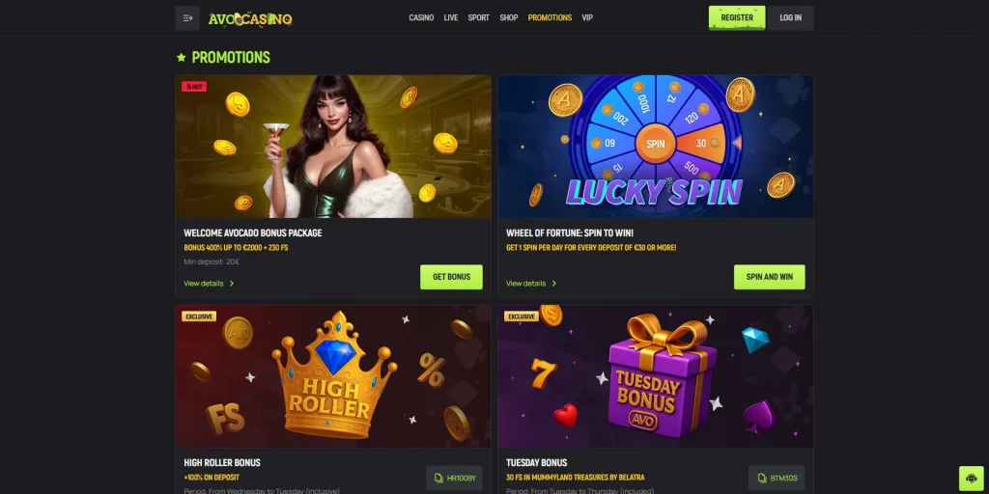Click the Register button

tap(737, 18)
